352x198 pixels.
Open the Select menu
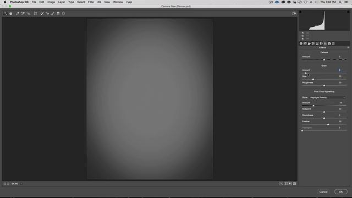(x=81, y=2)
